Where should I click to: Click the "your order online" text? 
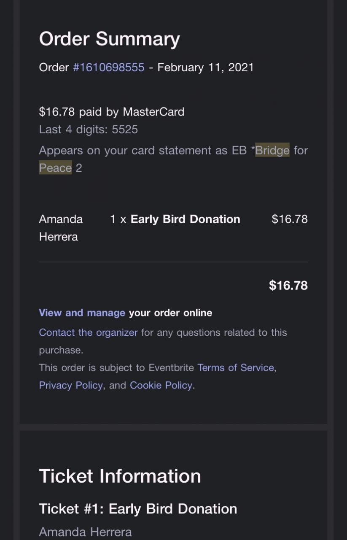tap(170, 313)
